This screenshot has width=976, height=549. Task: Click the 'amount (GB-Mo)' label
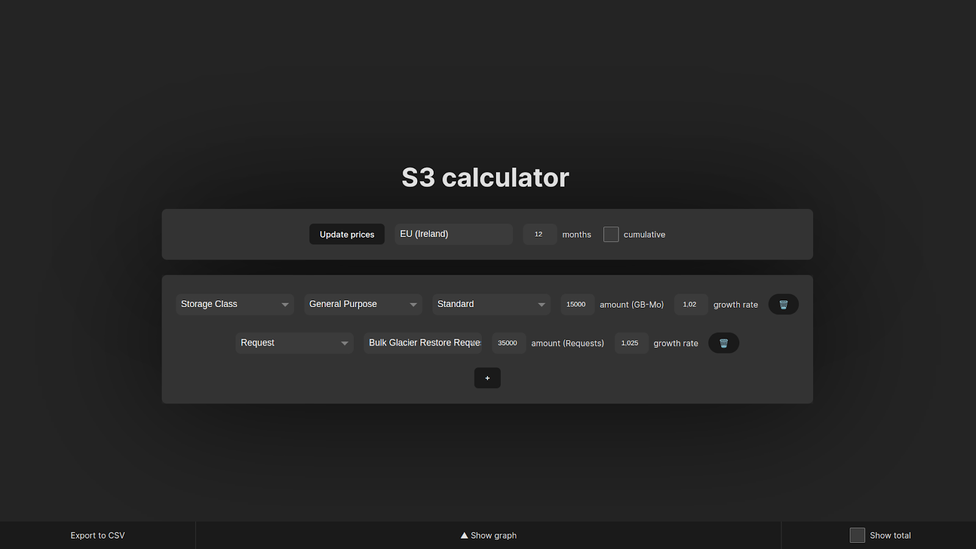(x=631, y=305)
